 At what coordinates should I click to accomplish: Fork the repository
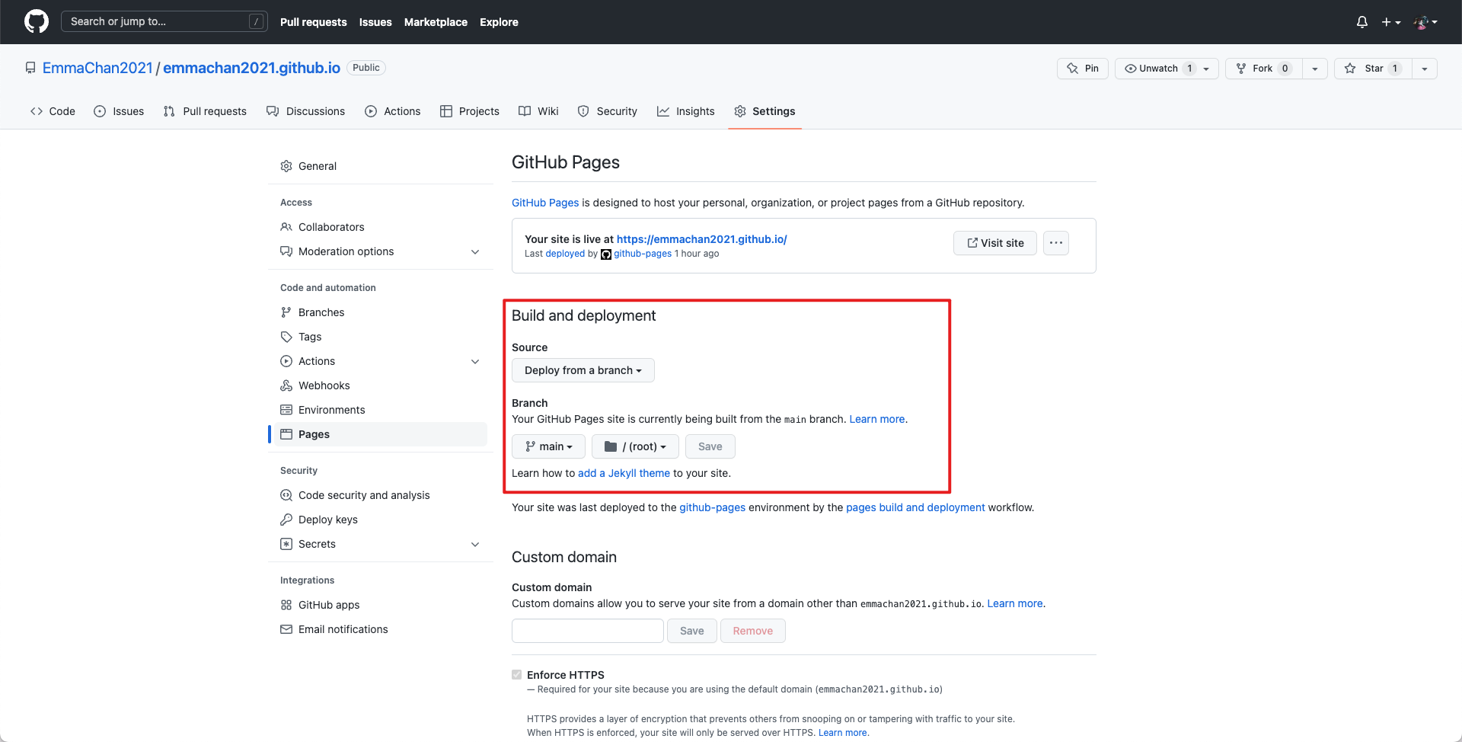pos(1263,69)
